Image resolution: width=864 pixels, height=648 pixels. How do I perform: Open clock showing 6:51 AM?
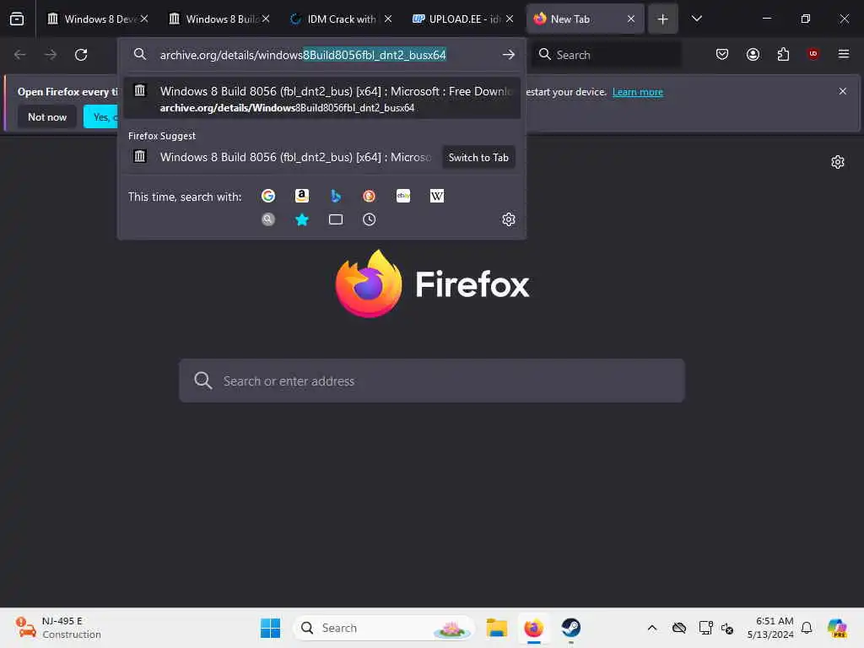click(770, 628)
